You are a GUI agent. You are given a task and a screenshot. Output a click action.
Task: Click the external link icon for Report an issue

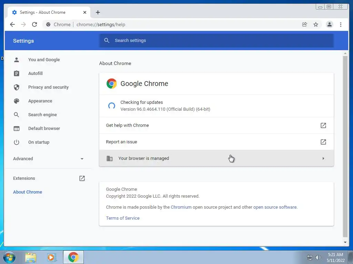click(x=323, y=142)
